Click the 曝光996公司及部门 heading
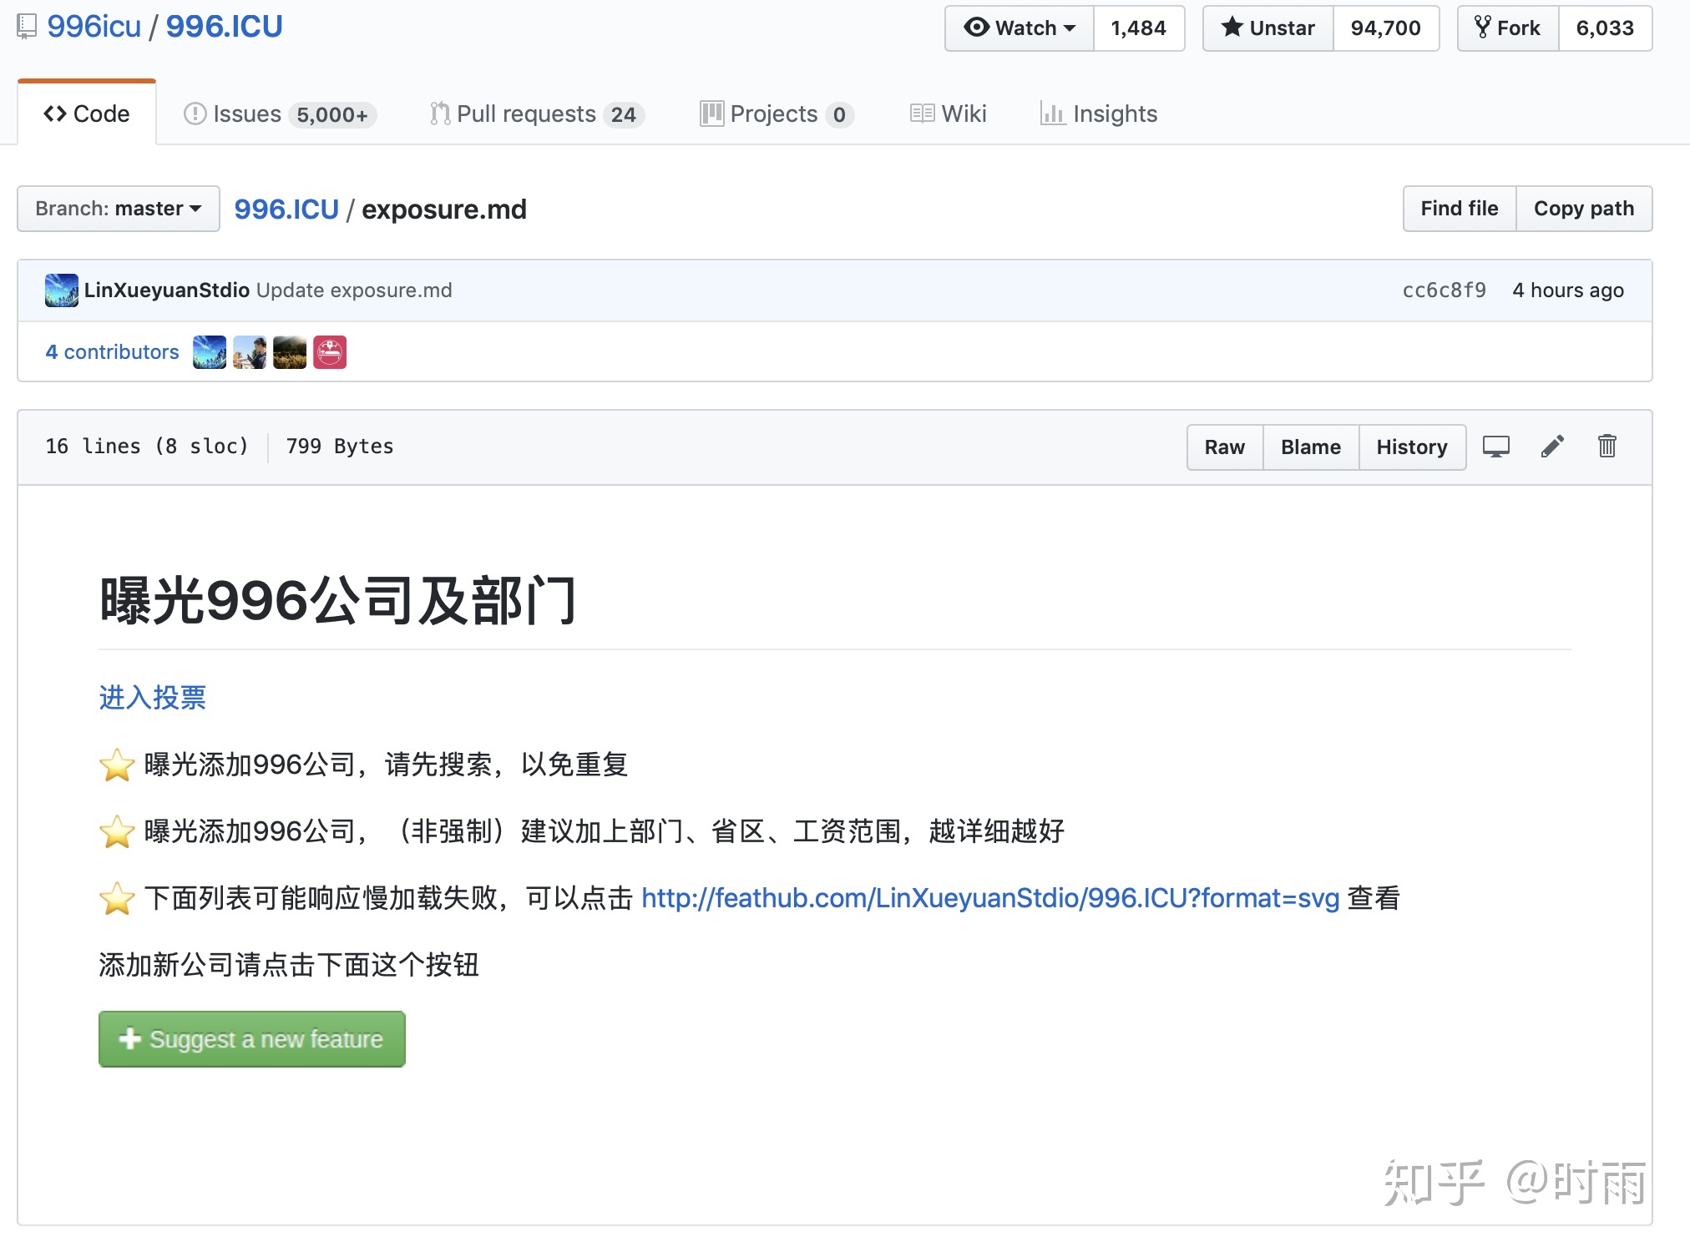1690x1252 pixels. coord(338,601)
